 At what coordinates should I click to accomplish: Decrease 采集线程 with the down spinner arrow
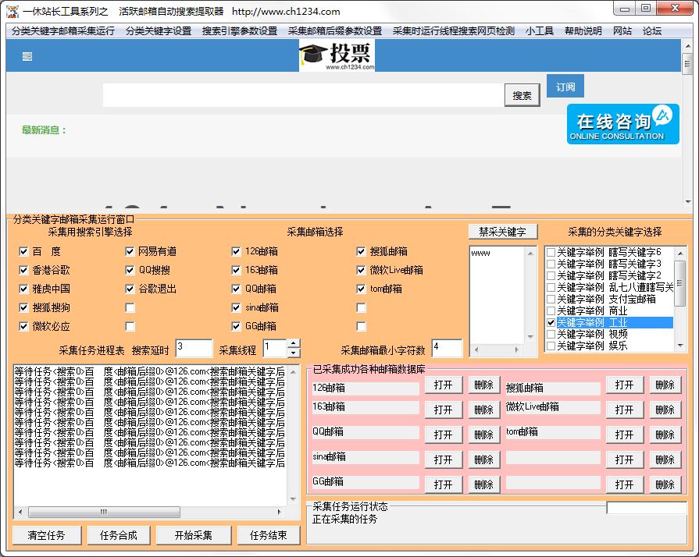[294, 353]
